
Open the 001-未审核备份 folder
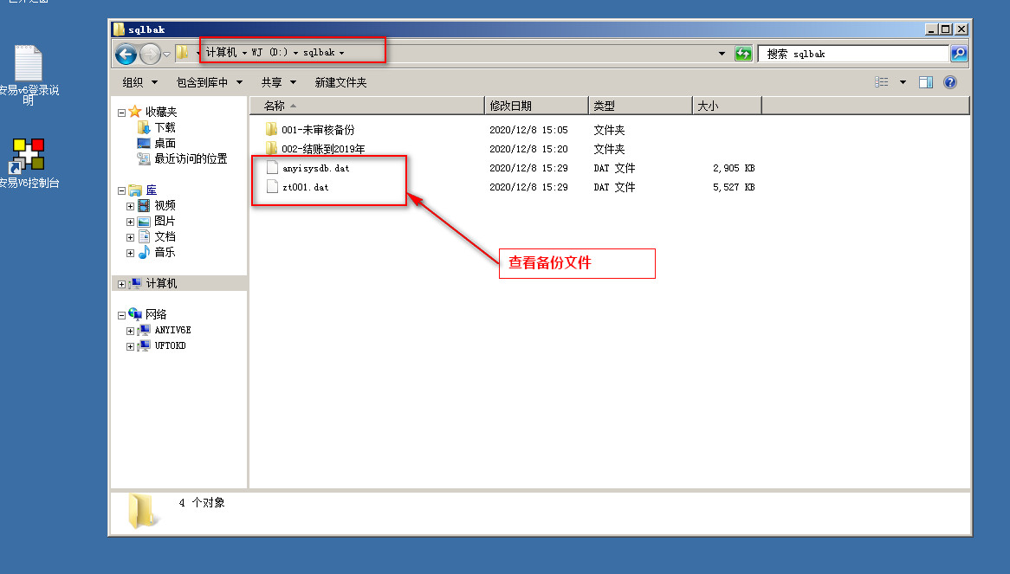pos(318,130)
